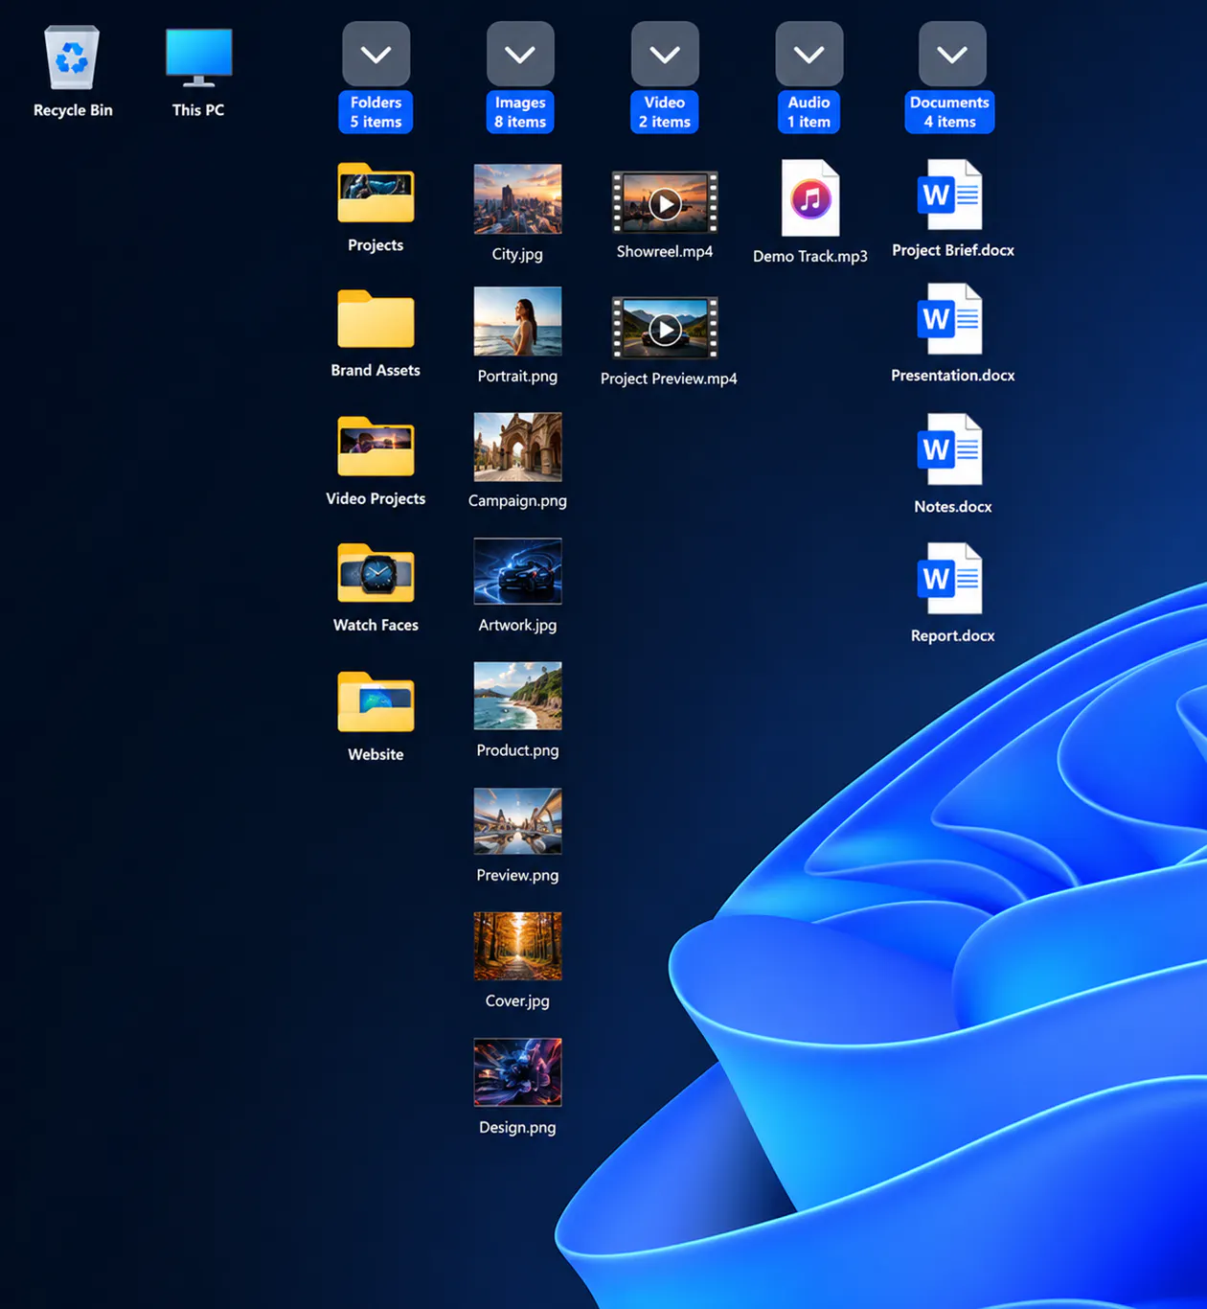Click the "Recycle Bin" text label
Screen dimensions: 1207x1309
point(73,110)
